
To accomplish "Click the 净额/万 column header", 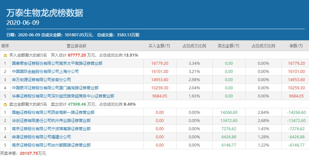I will [x=296, y=46].
